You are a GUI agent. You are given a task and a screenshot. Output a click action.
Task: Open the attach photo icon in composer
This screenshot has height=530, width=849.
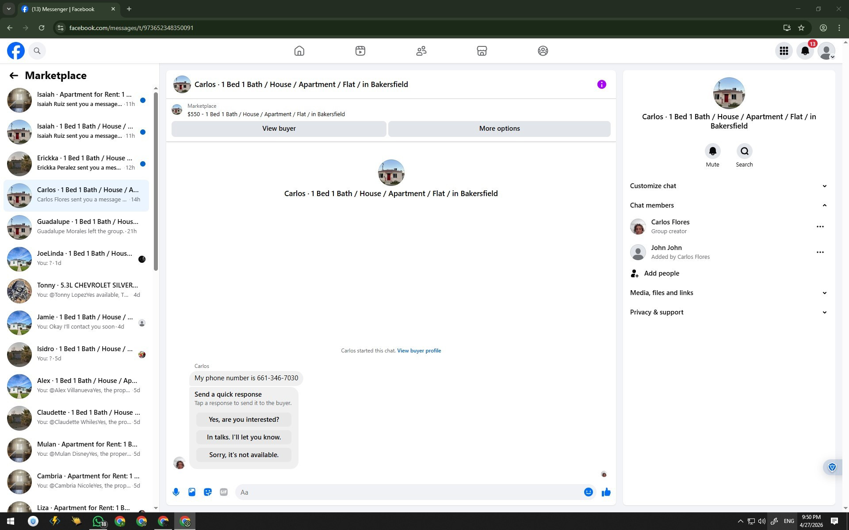pos(192,492)
